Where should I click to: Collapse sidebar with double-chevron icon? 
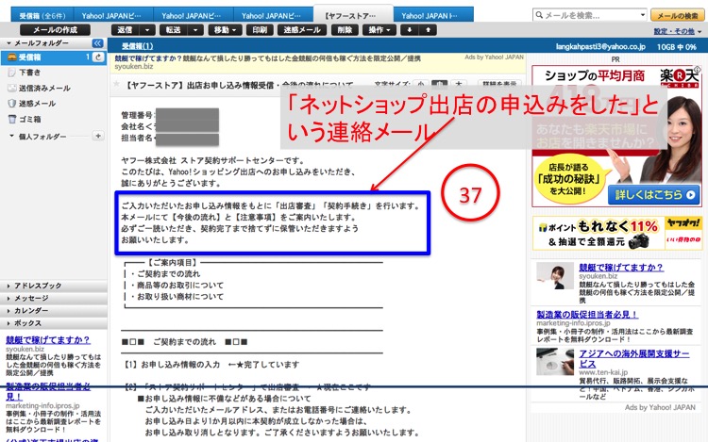tap(97, 43)
